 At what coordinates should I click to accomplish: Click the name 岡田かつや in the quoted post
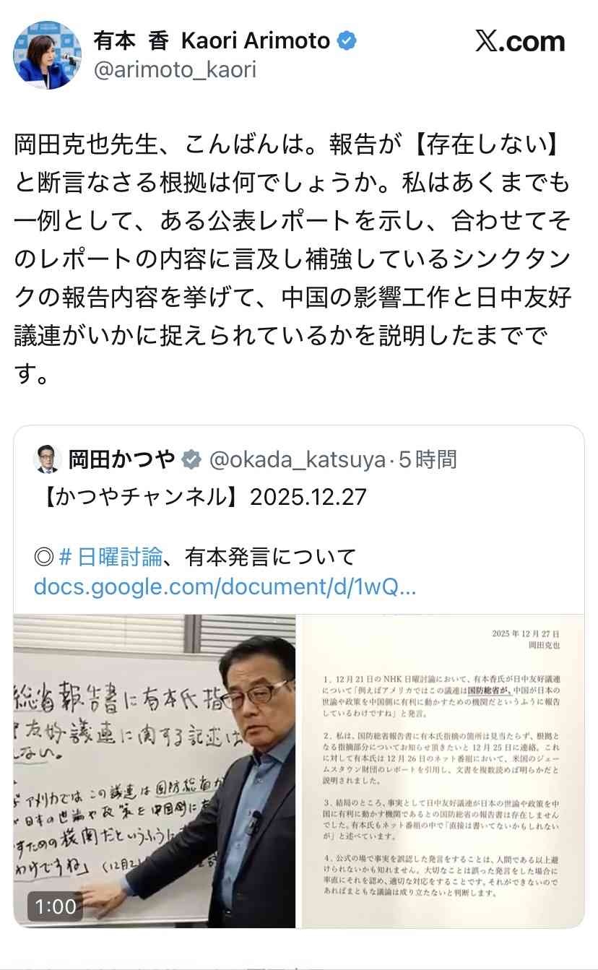pos(122,459)
